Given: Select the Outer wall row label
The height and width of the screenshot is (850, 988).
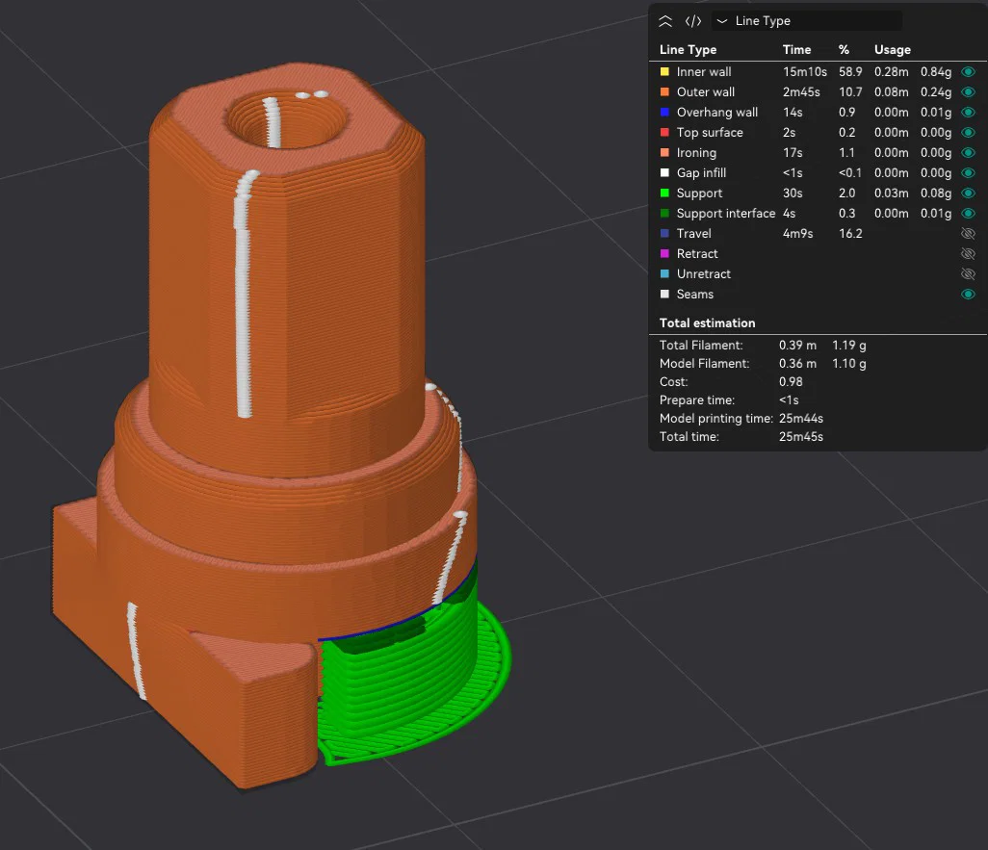Looking at the screenshot, I should coord(706,92).
